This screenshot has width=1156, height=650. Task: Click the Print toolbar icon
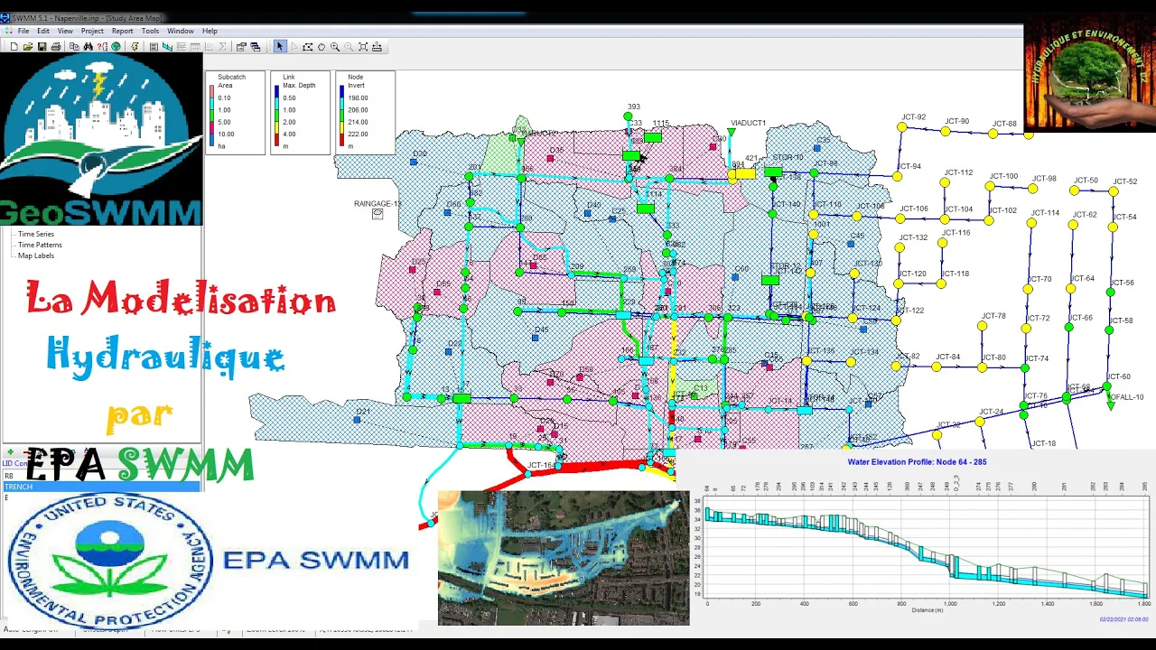(56, 46)
